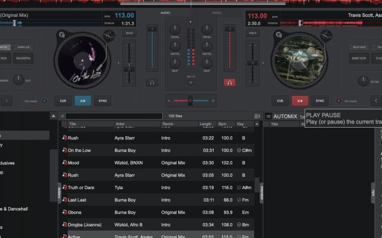Viewport: 382px width, 238px height.
Task: Click the left channel BEAT knob
Action: click(x=175, y=63)
